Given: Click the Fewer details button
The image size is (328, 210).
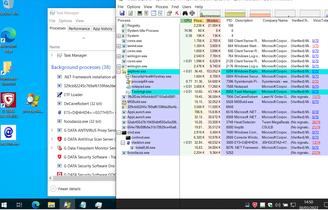Looking at the screenshot, I should 66,189.
